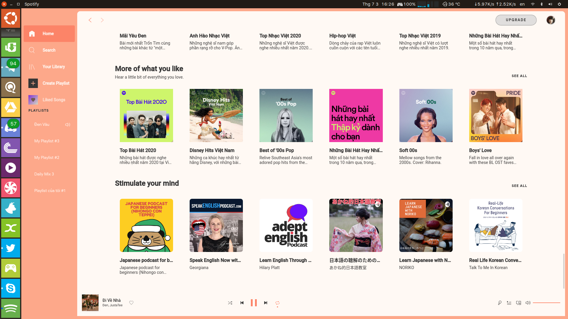
Task: Open the lyrics microphone icon
Action: click(500, 303)
